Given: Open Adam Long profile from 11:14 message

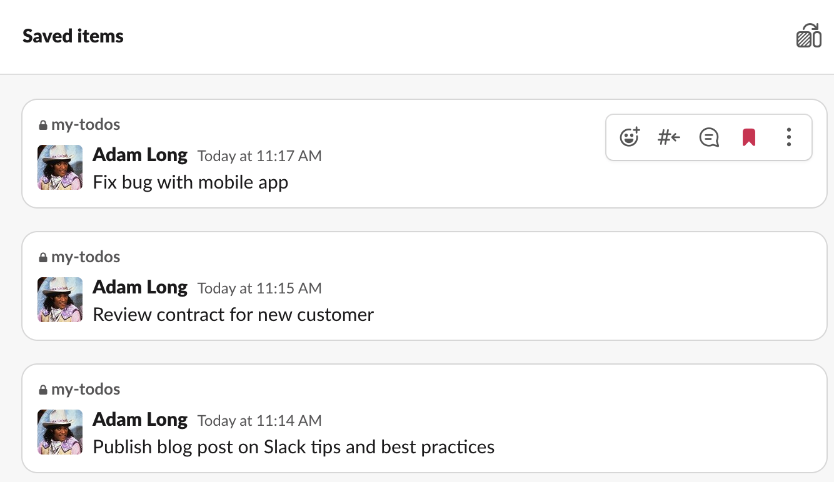Looking at the screenshot, I should click(x=140, y=420).
